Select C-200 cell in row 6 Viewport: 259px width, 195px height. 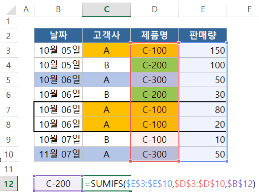click(155, 95)
